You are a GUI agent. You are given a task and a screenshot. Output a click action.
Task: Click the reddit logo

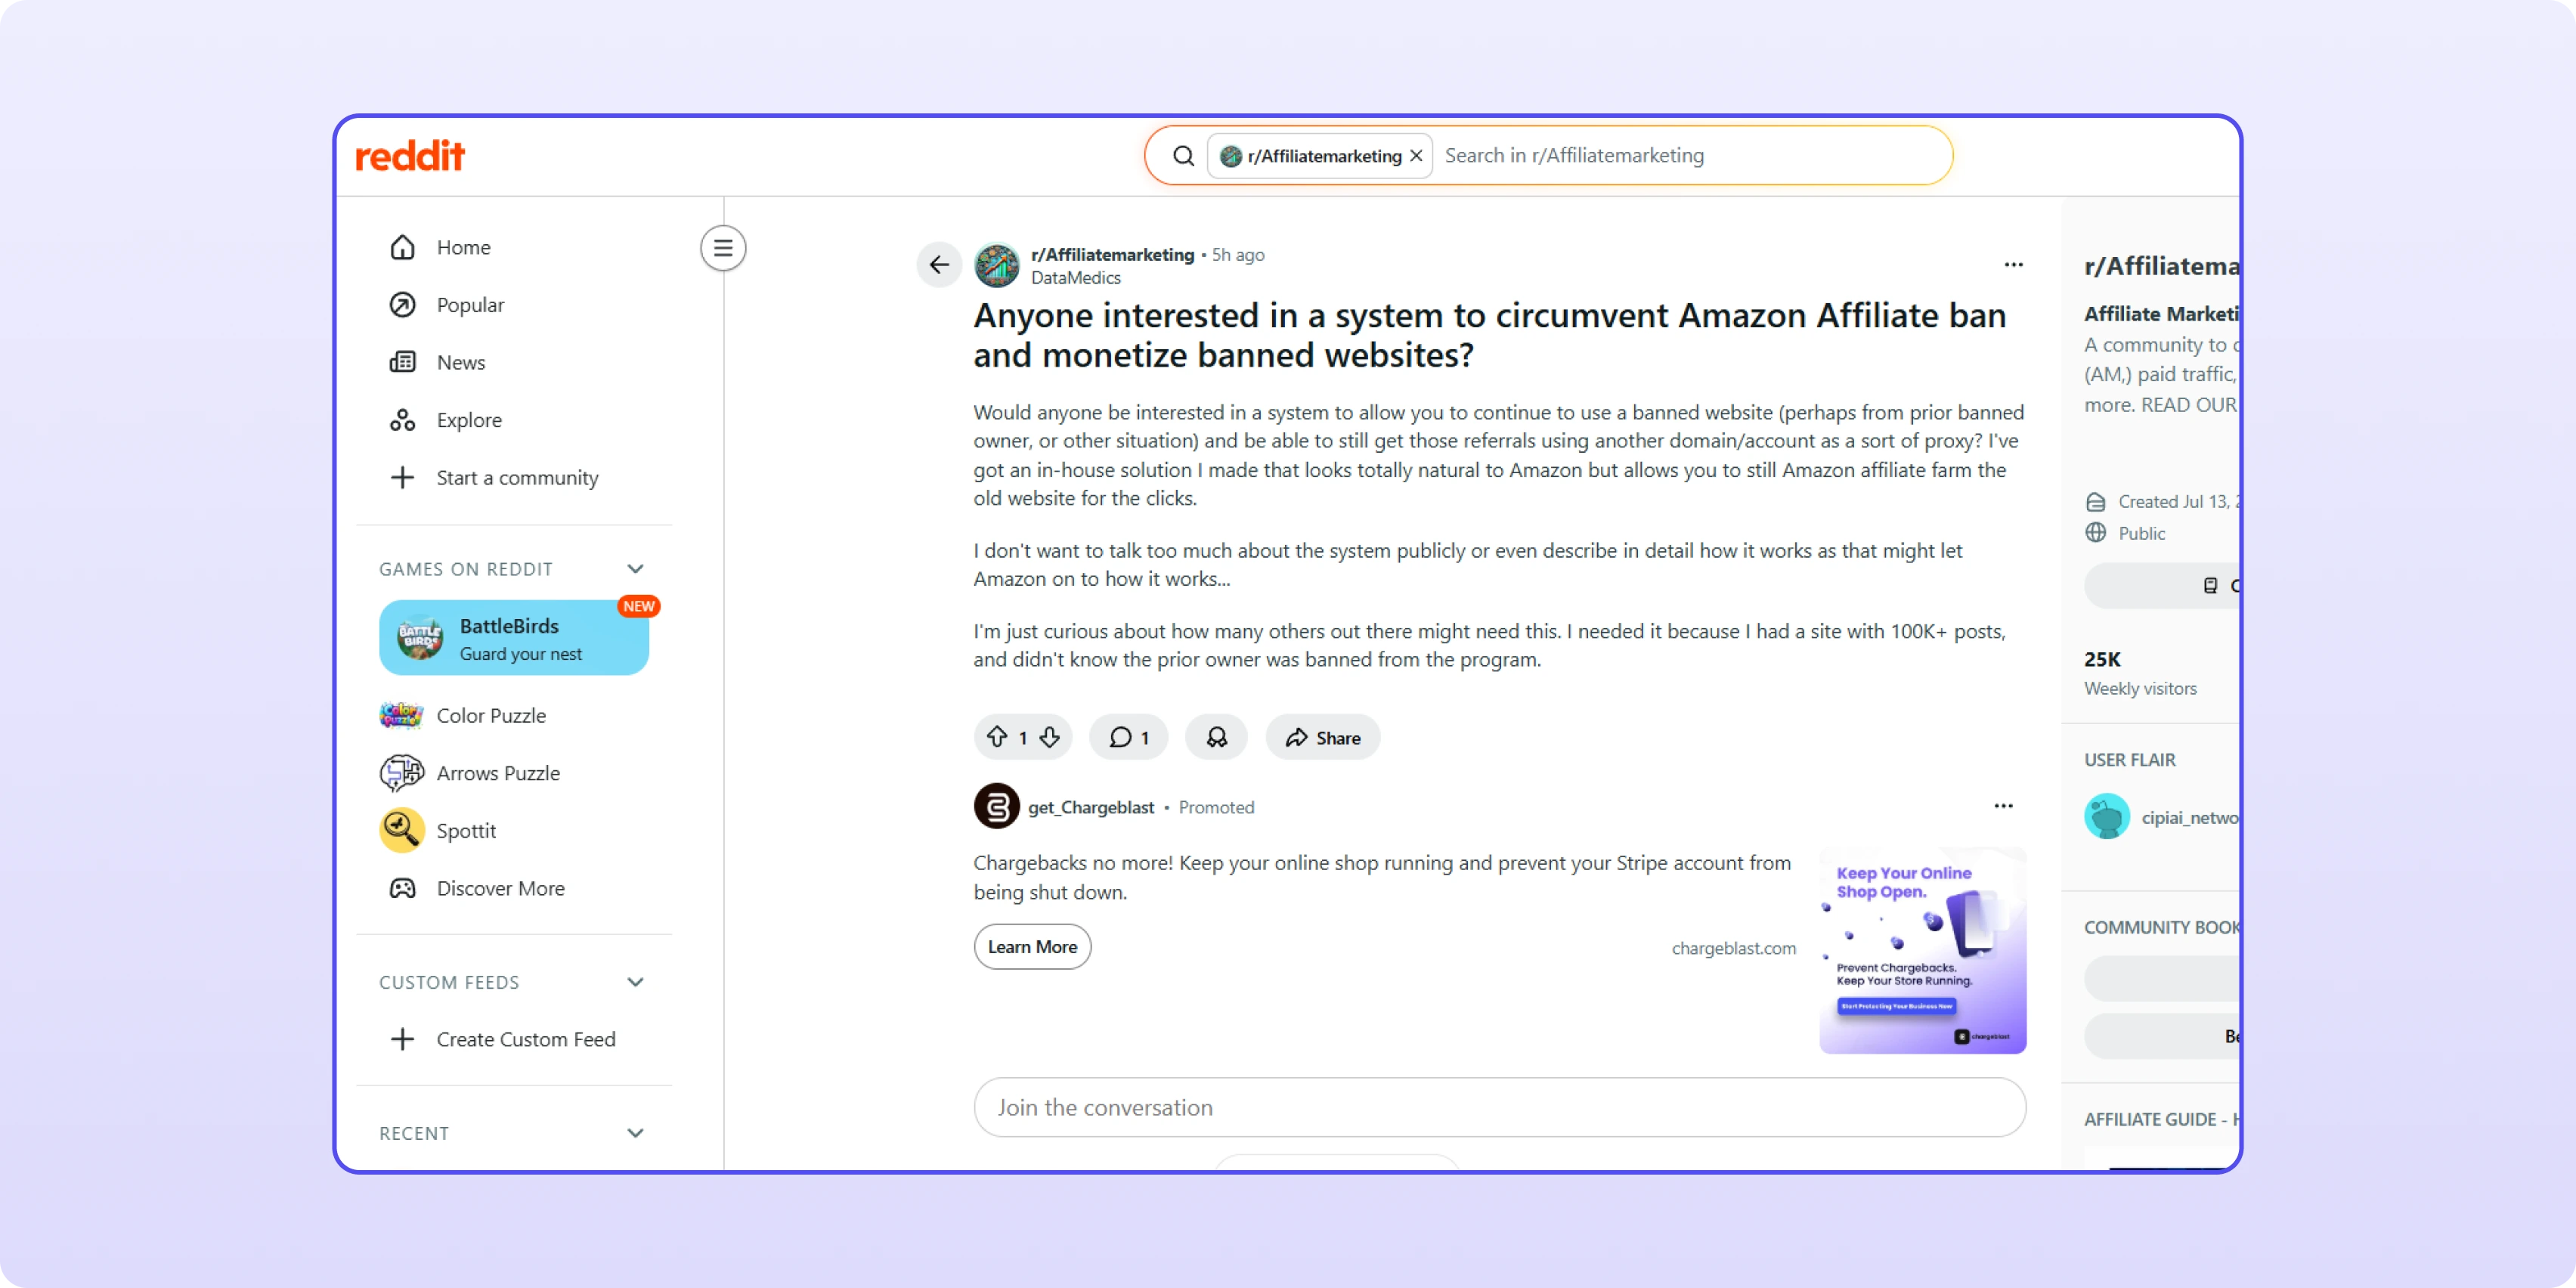point(410,156)
